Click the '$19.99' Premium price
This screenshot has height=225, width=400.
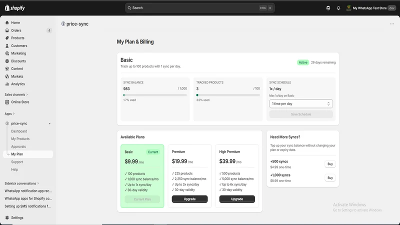point(179,161)
